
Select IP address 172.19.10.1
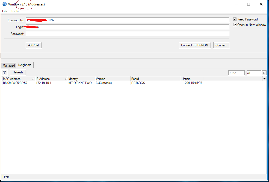click(x=44, y=83)
